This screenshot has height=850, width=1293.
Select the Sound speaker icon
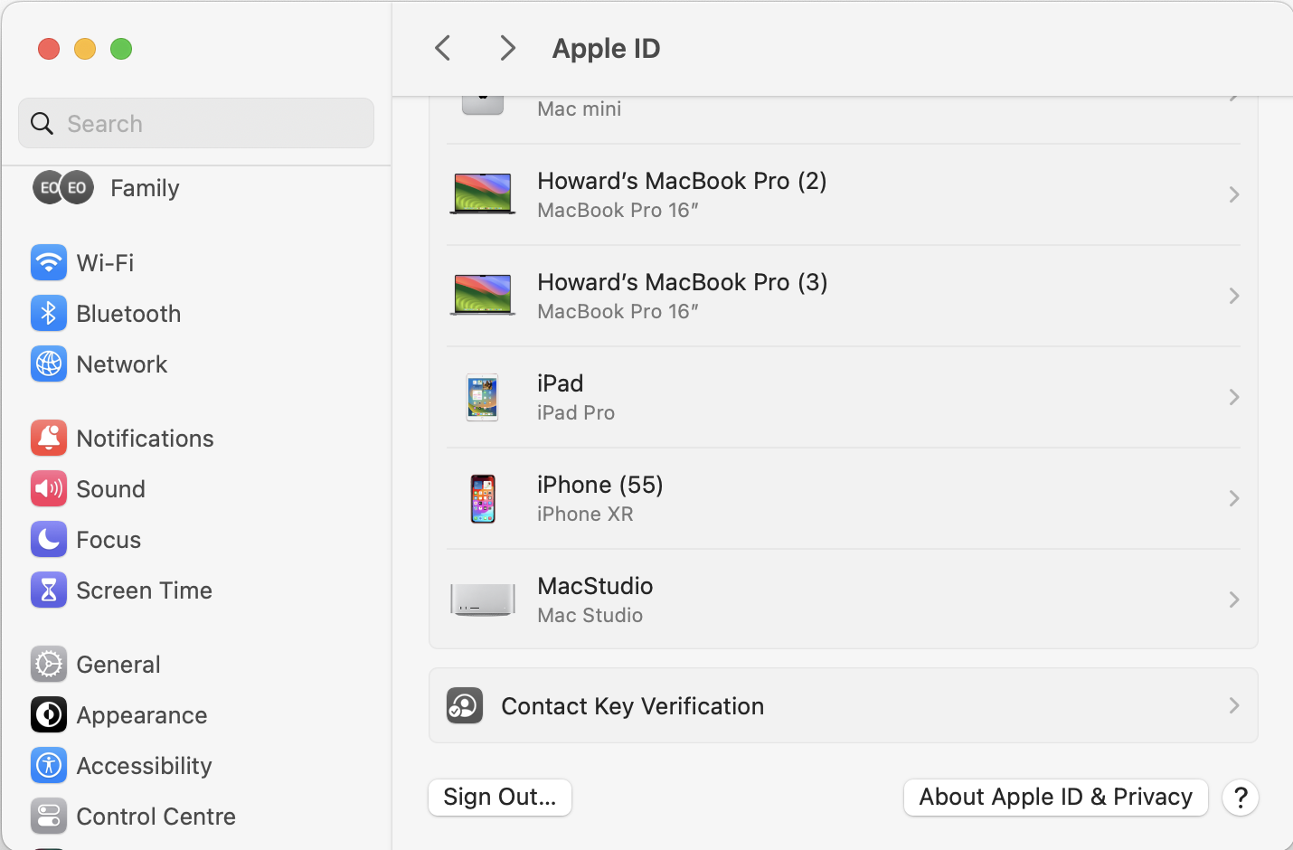(49, 488)
